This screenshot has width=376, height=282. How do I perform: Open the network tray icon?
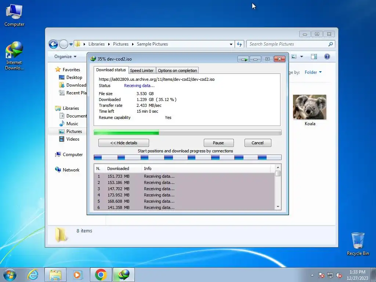(330, 275)
